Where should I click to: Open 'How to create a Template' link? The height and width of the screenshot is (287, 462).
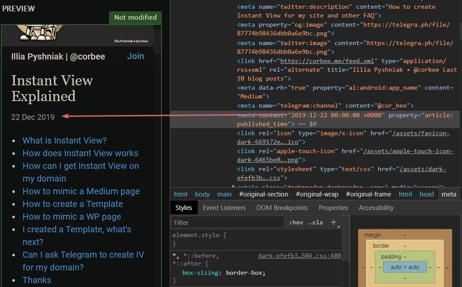pos(73,204)
